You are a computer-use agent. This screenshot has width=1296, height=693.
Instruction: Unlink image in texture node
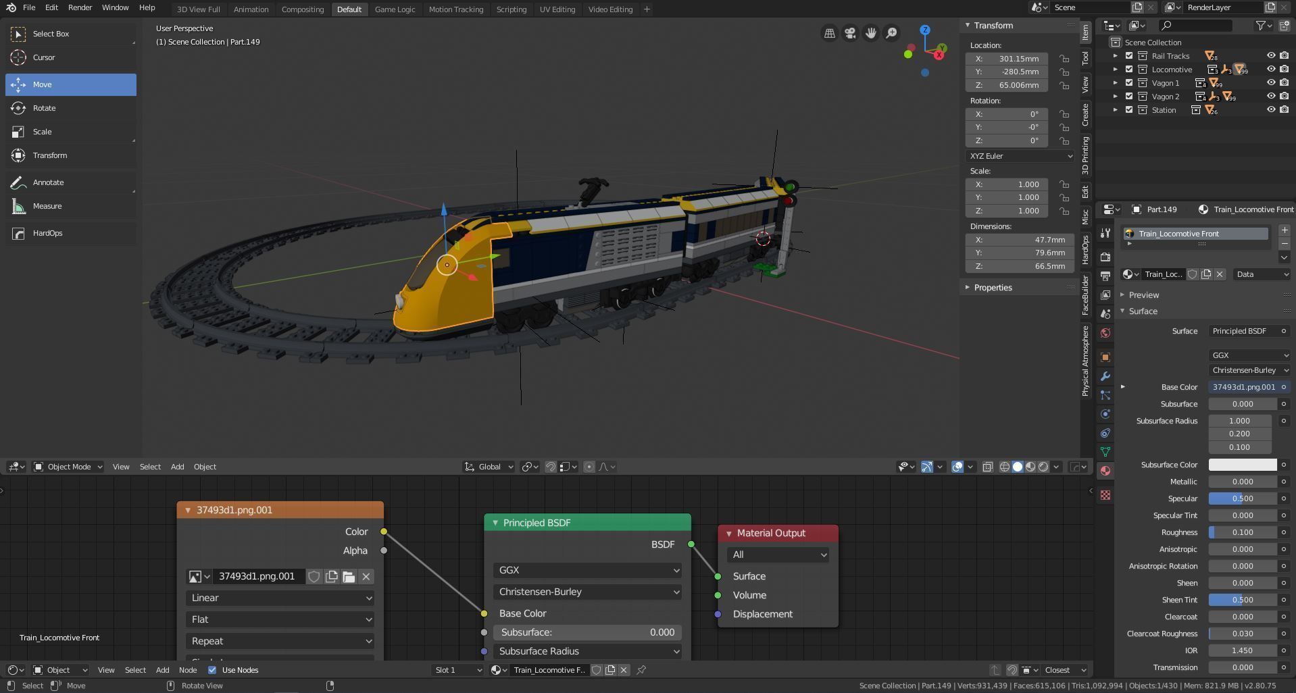tap(366, 577)
